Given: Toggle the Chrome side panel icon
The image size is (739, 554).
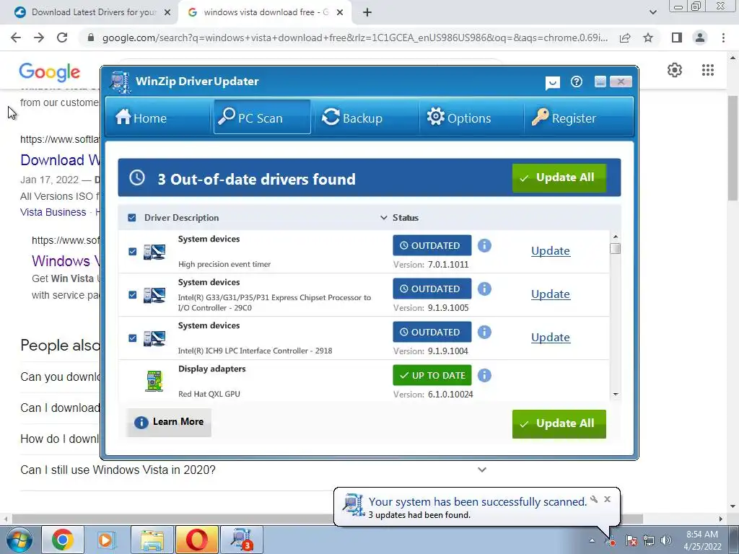Looking at the screenshot, I should 677,38.
